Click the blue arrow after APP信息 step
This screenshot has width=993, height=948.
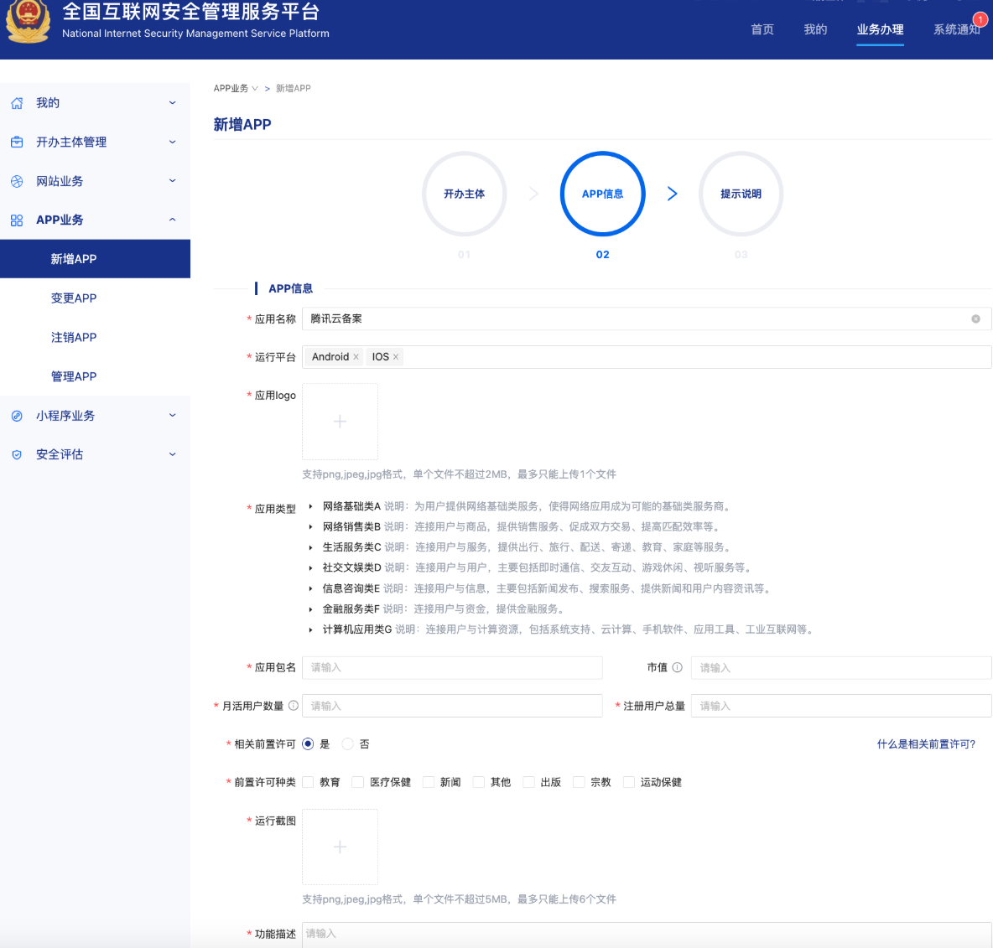(673, 194)
